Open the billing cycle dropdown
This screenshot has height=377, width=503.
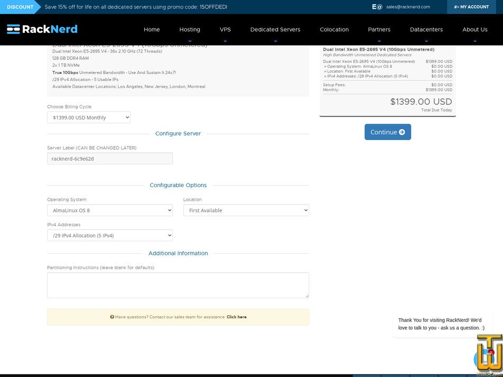pyautogui.click(x=88, y=117)
